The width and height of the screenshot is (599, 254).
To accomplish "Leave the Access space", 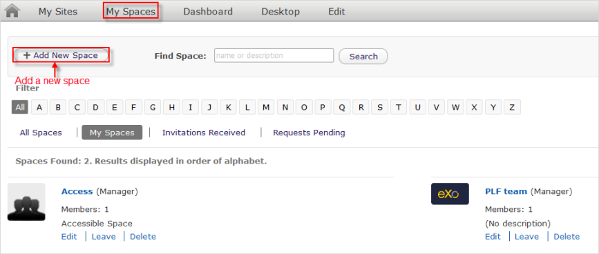I will 104,237.
